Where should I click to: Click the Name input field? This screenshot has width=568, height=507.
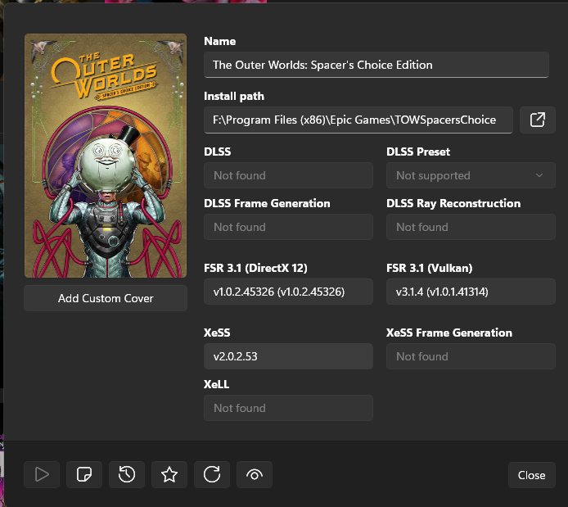(x=376, y=65)
